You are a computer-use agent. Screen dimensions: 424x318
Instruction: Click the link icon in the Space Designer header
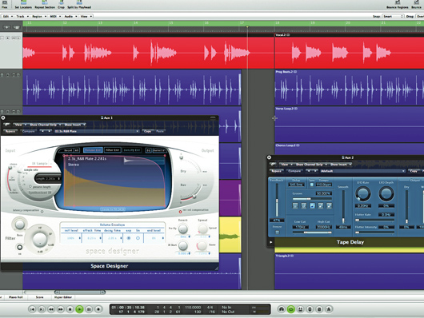click(x=6, y=125)
